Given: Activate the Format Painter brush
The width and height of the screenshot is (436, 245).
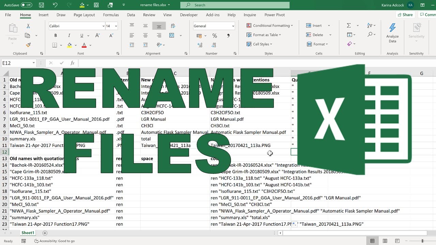Looking at the screenshot, I should click(x=28, y=45).
